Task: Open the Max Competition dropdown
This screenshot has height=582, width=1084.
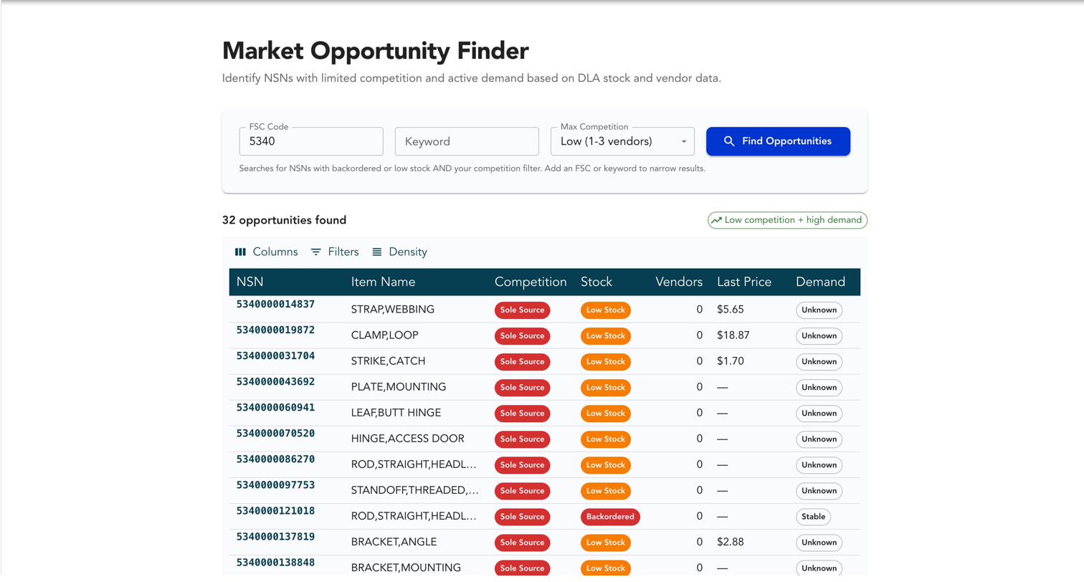Action: click(x=623, y=141)
